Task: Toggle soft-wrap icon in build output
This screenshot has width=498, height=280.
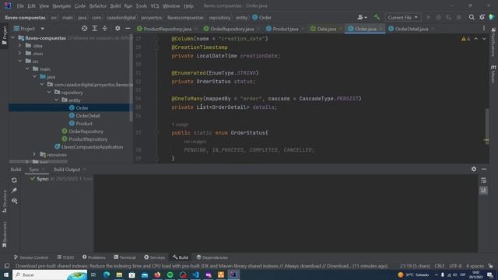Action: (483, 180)
